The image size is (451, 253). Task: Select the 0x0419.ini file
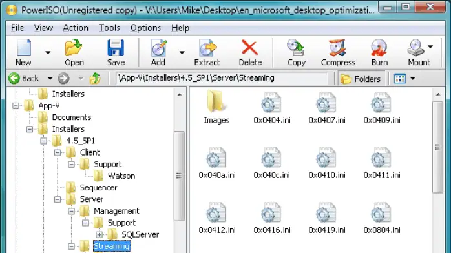[x=327, y=218]
